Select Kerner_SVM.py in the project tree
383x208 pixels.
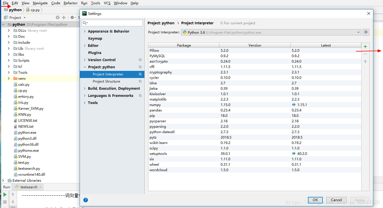point(31,109)
